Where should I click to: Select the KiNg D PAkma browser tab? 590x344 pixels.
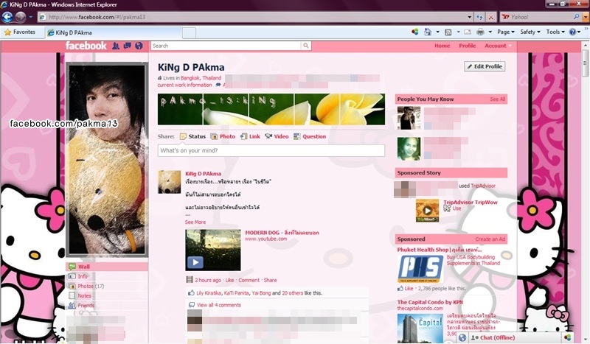(114, 32)
